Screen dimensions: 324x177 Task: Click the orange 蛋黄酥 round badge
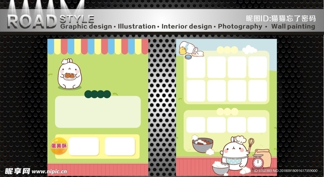tap(59, 146)
